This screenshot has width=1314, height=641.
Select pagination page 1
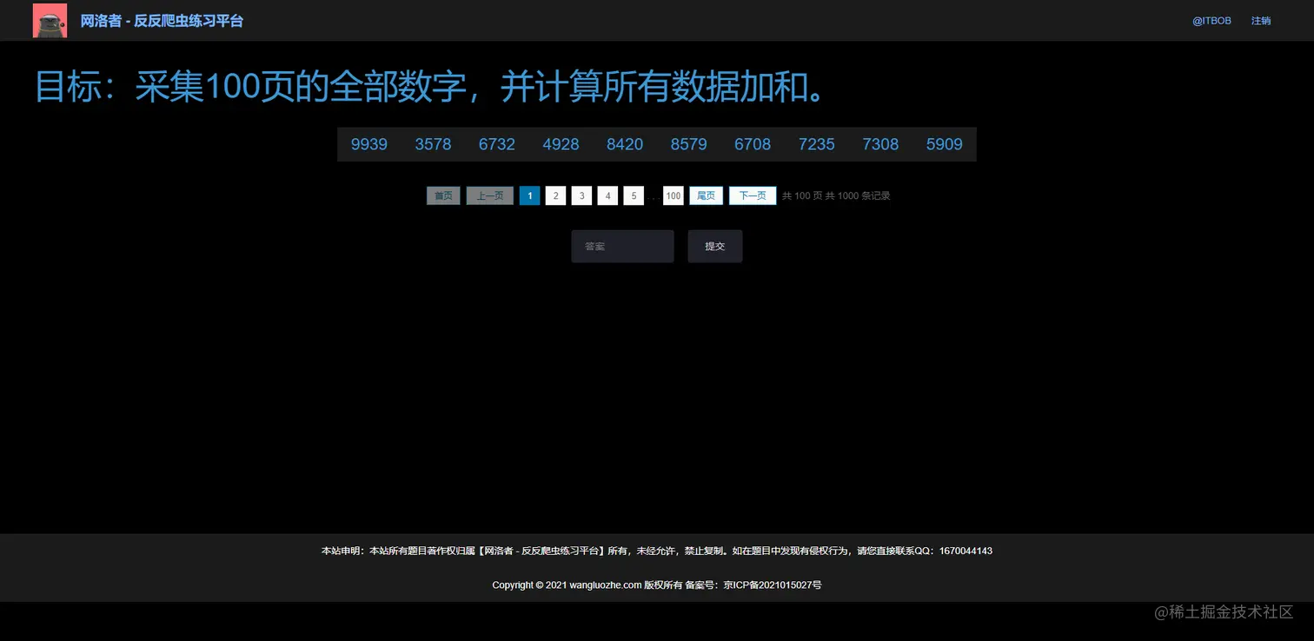point(530,196)
